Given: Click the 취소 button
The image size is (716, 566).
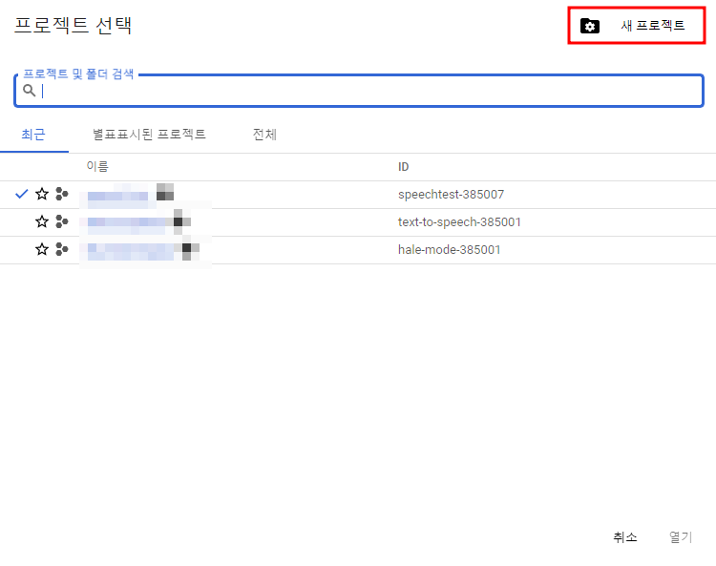Looking at the screenshot, I should [624, 537].
